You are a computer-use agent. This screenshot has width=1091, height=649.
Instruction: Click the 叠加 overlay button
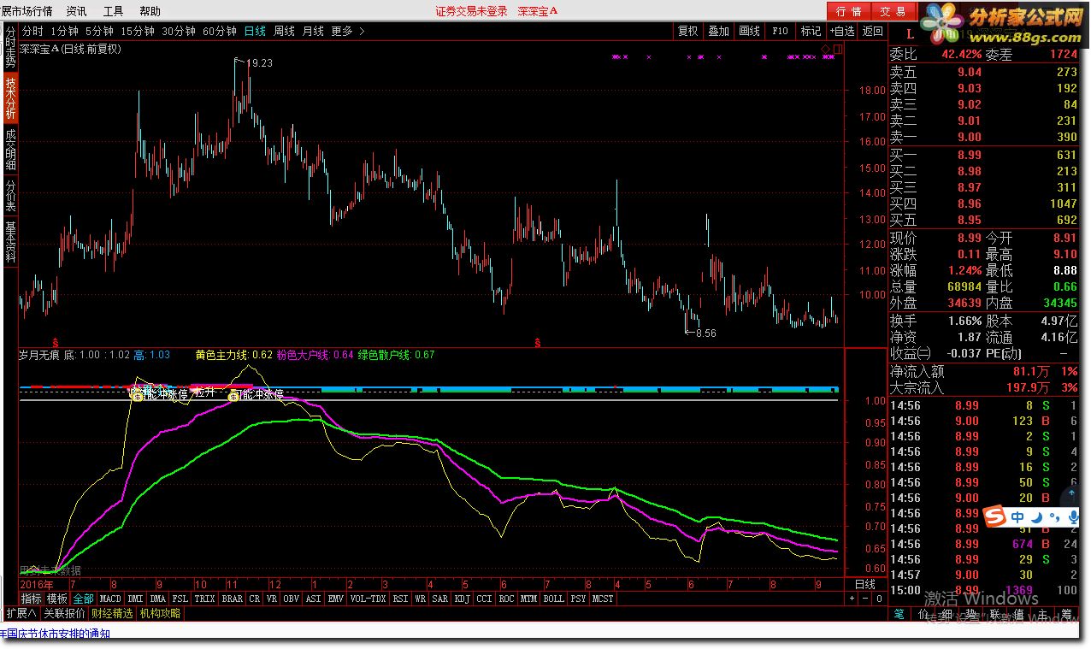718,31
